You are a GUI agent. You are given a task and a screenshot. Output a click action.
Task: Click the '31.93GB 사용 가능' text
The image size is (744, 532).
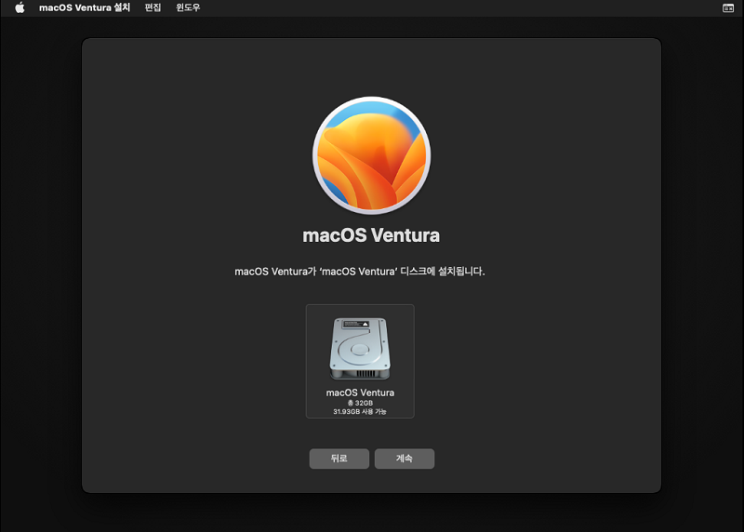click(360, 411)
